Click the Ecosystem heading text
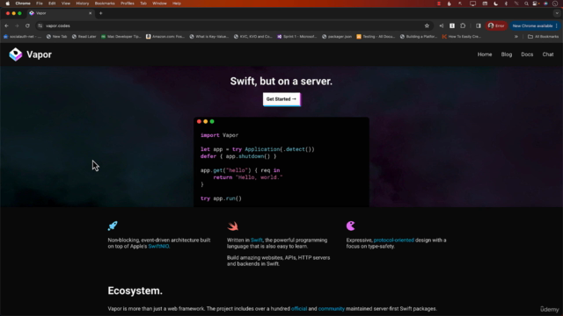The image size is (563, 316). (135, 291)
